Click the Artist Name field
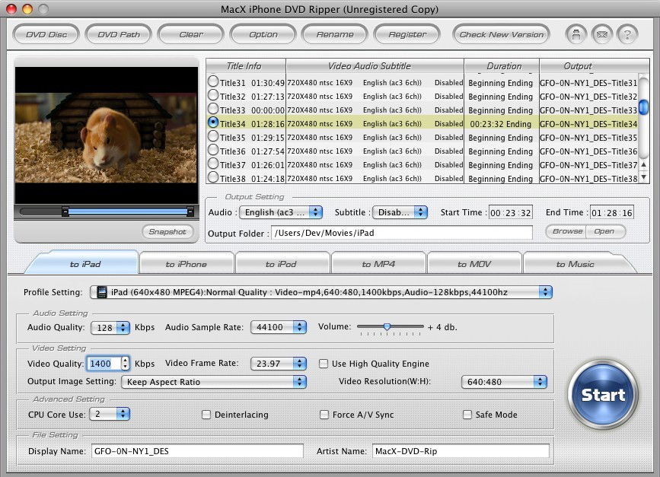 click(x=461, y=451)
